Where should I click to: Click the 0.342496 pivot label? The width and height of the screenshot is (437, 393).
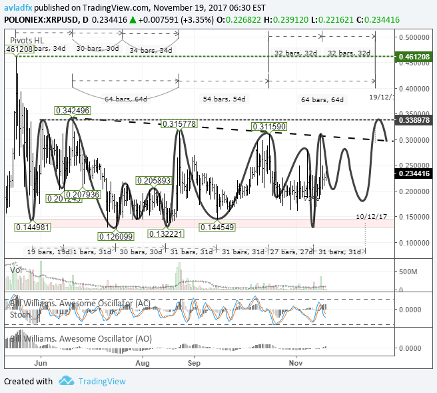[73, 111]
